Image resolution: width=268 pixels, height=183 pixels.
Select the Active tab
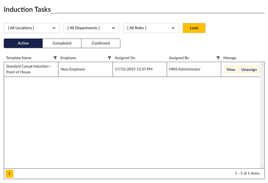coord(23,44)
